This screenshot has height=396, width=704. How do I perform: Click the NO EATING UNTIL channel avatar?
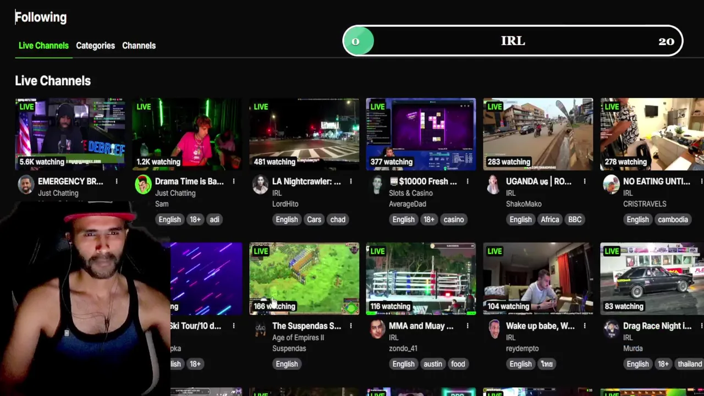pos(611,185)
